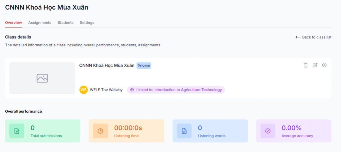Click the class image placeholder thumbnail

pos(42,78)
